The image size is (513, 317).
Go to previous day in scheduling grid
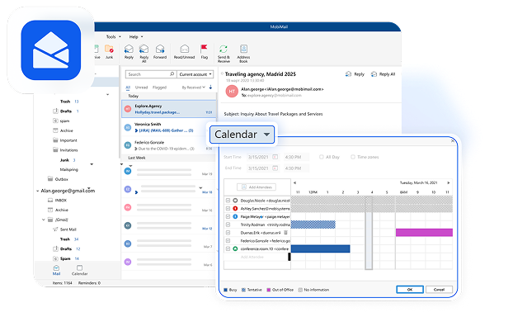click(294, 182)
